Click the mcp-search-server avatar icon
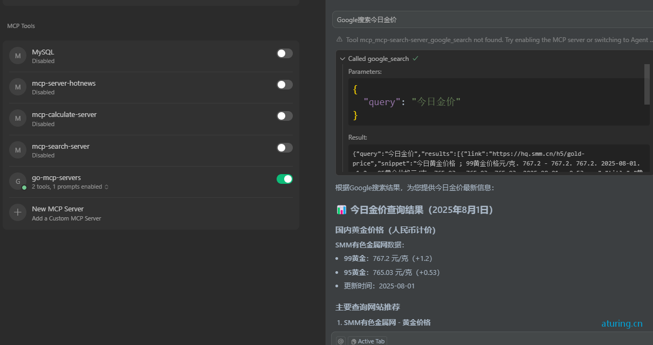This screenshot has height=345, width=653. pos(18,150)
